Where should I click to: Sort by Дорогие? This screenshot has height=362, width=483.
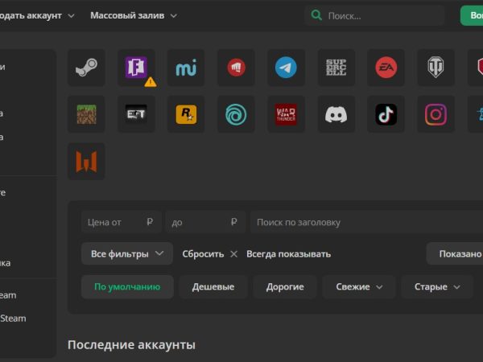285,287
